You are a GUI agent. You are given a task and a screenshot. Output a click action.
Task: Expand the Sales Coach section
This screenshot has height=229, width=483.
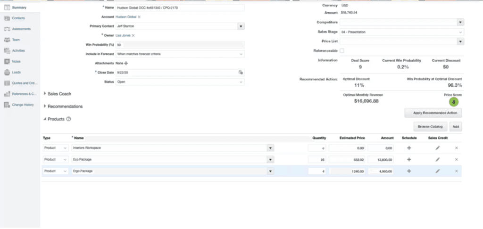coord(45,94)
